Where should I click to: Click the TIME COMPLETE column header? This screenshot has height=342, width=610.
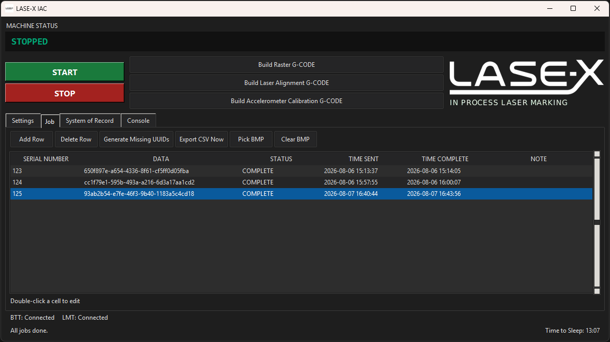pos(445,159)
